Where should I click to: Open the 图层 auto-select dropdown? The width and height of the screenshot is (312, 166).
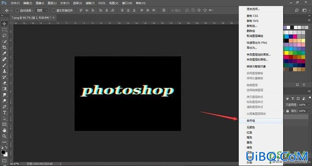42,10
